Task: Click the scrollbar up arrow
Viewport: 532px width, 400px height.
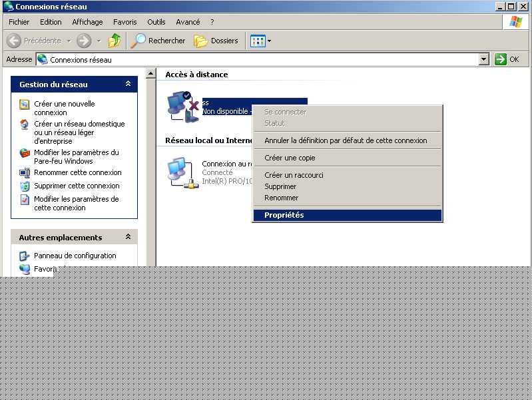Action: coord(151,73)
